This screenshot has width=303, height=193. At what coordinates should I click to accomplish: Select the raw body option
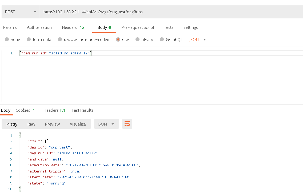click(x=122, y=40)
